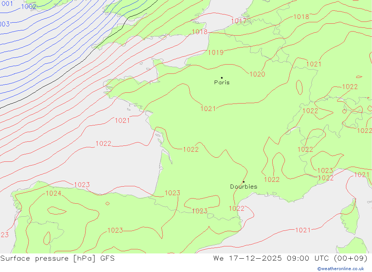Click the 1021 label south of Paris
Image resolution: width=372 pixels, height=272 pixels.
[x=208, y=109]
